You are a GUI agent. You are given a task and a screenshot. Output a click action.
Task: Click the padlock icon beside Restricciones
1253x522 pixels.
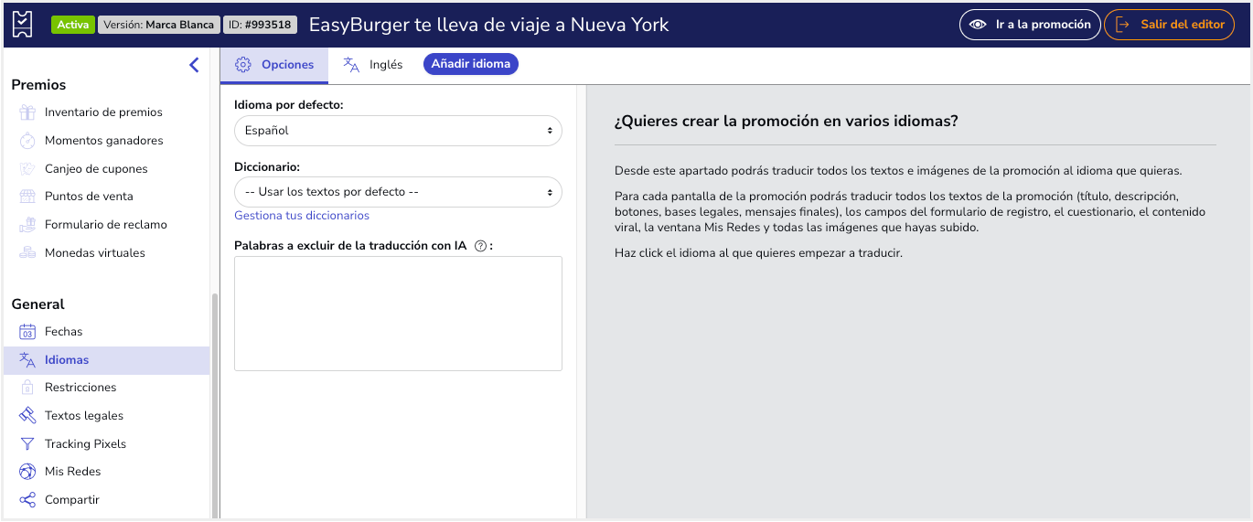click(27, 388)
